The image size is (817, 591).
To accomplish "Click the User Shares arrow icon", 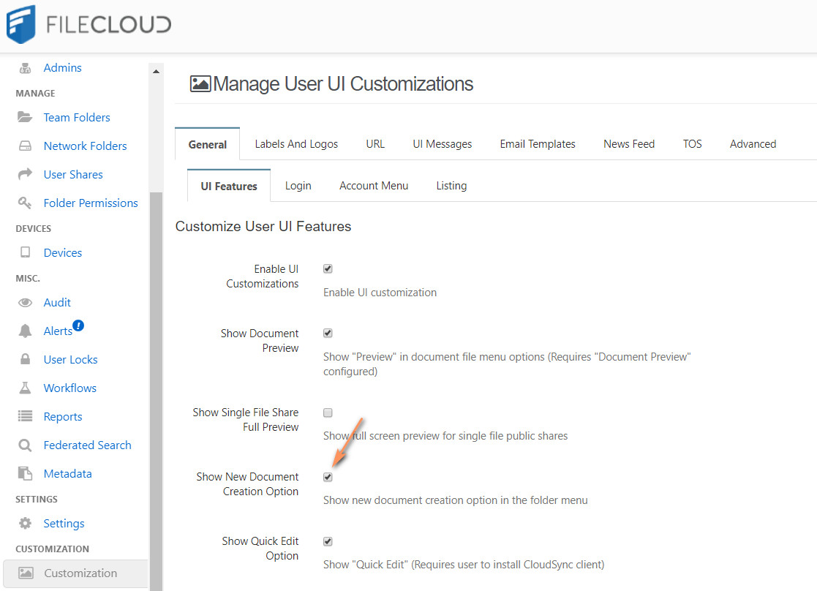I will [x=25, y=174].
